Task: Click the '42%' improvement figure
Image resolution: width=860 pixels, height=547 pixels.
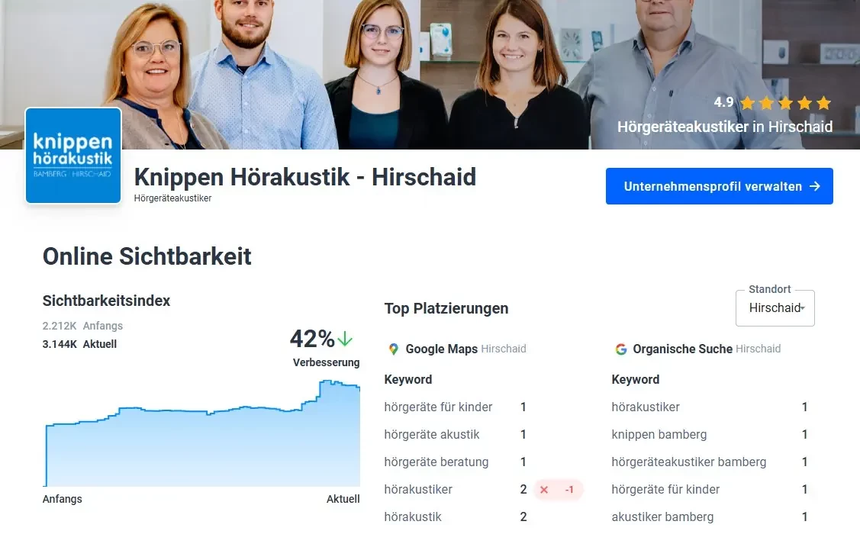Action: click(312, 339)
